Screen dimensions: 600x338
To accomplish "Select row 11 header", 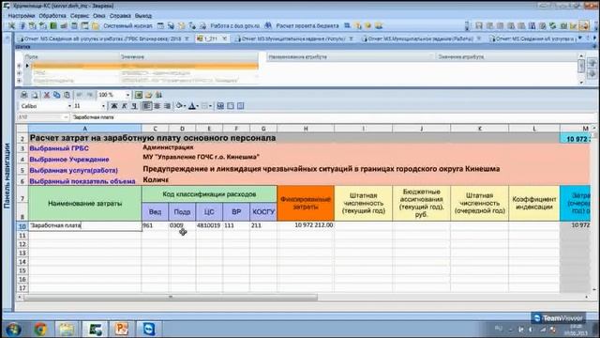I will pos(22,236).
